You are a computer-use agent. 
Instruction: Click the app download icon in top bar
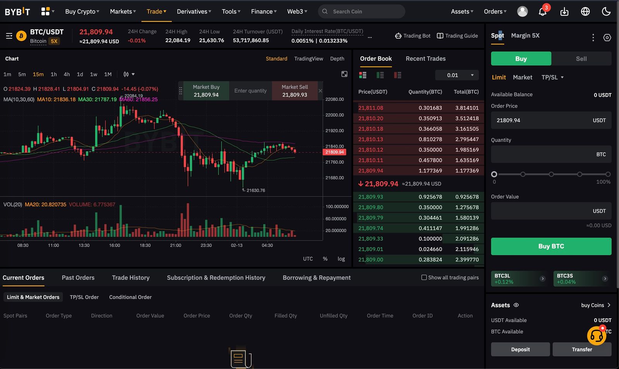pos(564,12)
